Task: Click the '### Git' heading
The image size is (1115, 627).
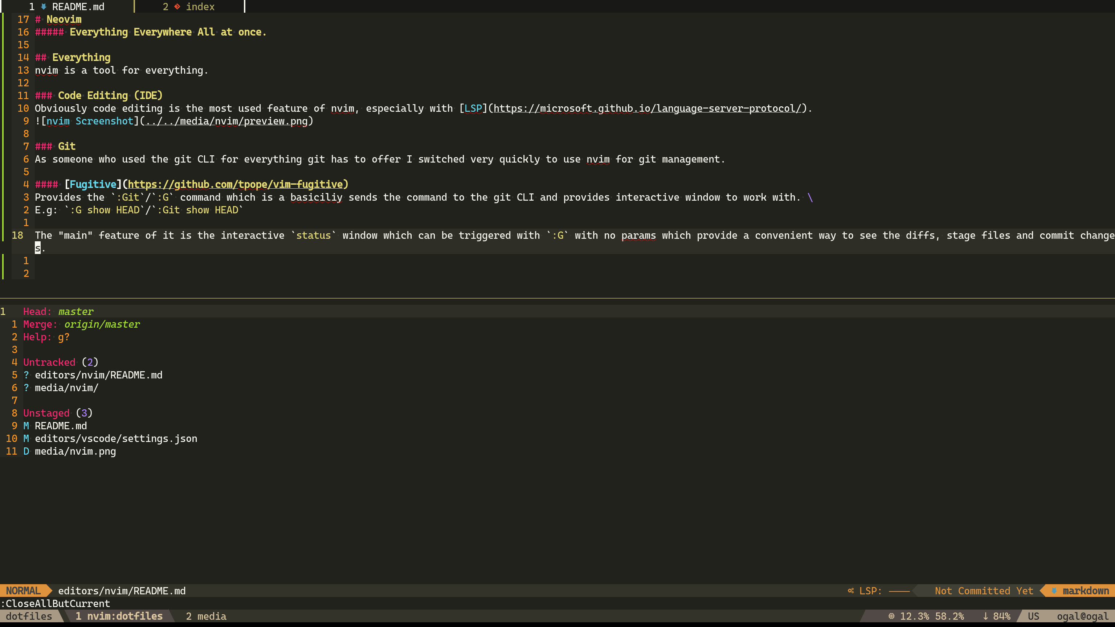Action: 55,146
